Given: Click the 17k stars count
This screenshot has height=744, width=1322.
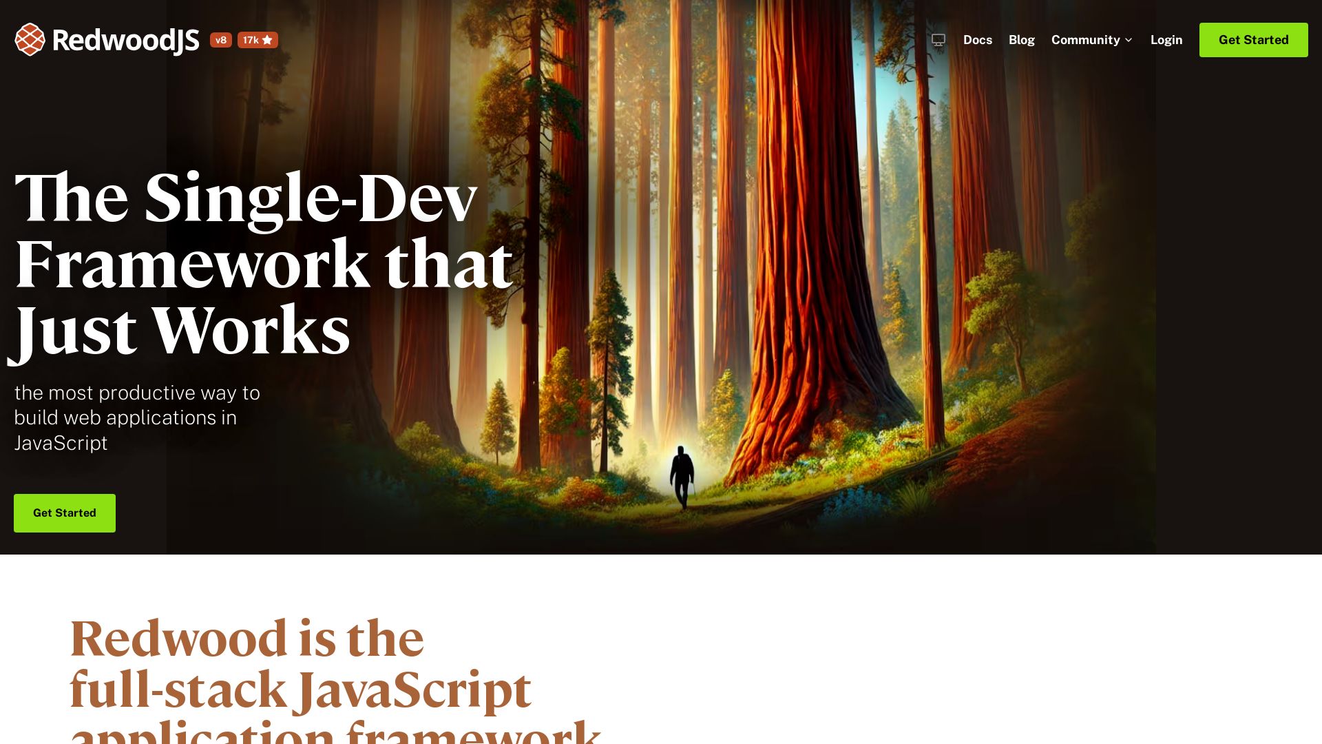Looking at the screenshot, I should point(251,40).
